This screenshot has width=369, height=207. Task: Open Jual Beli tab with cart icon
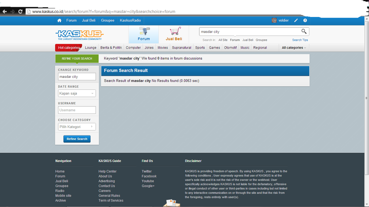click(x=174, y=34)
